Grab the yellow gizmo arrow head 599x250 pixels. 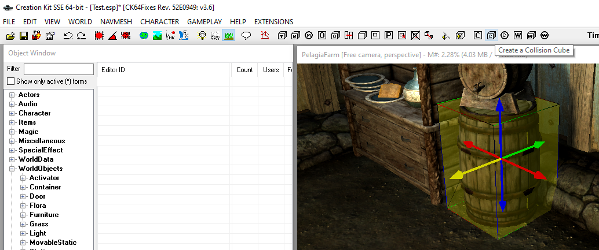[456, 176]
